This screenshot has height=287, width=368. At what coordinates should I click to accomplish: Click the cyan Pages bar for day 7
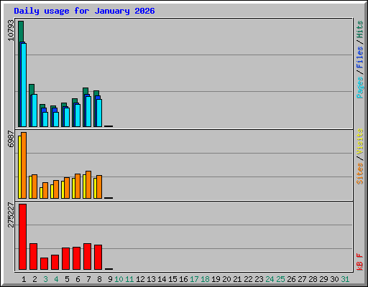point(88,111)
